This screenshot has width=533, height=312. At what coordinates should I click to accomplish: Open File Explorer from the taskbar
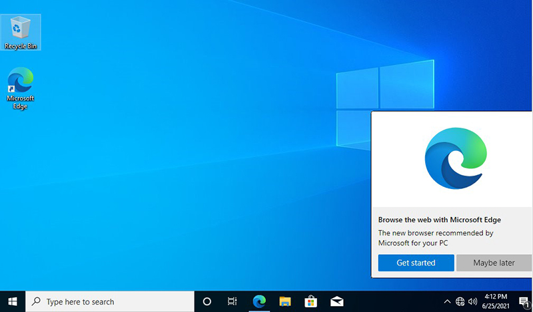(x=285, y=301)
